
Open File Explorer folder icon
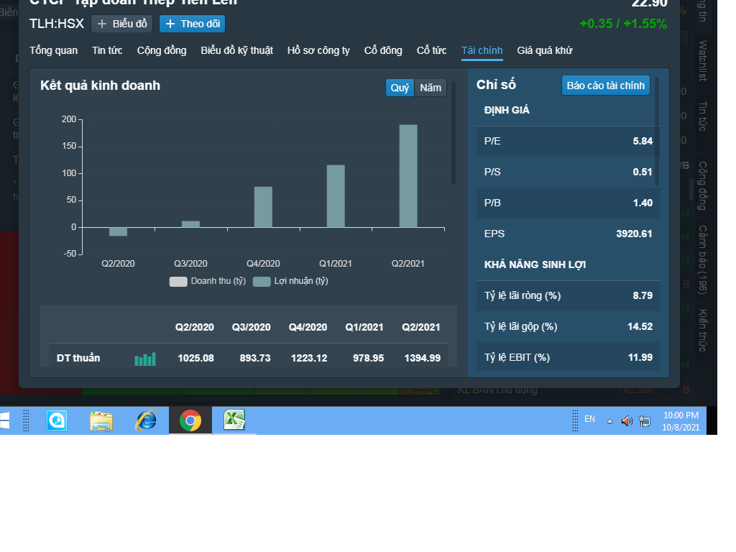[x=101, y=420]
